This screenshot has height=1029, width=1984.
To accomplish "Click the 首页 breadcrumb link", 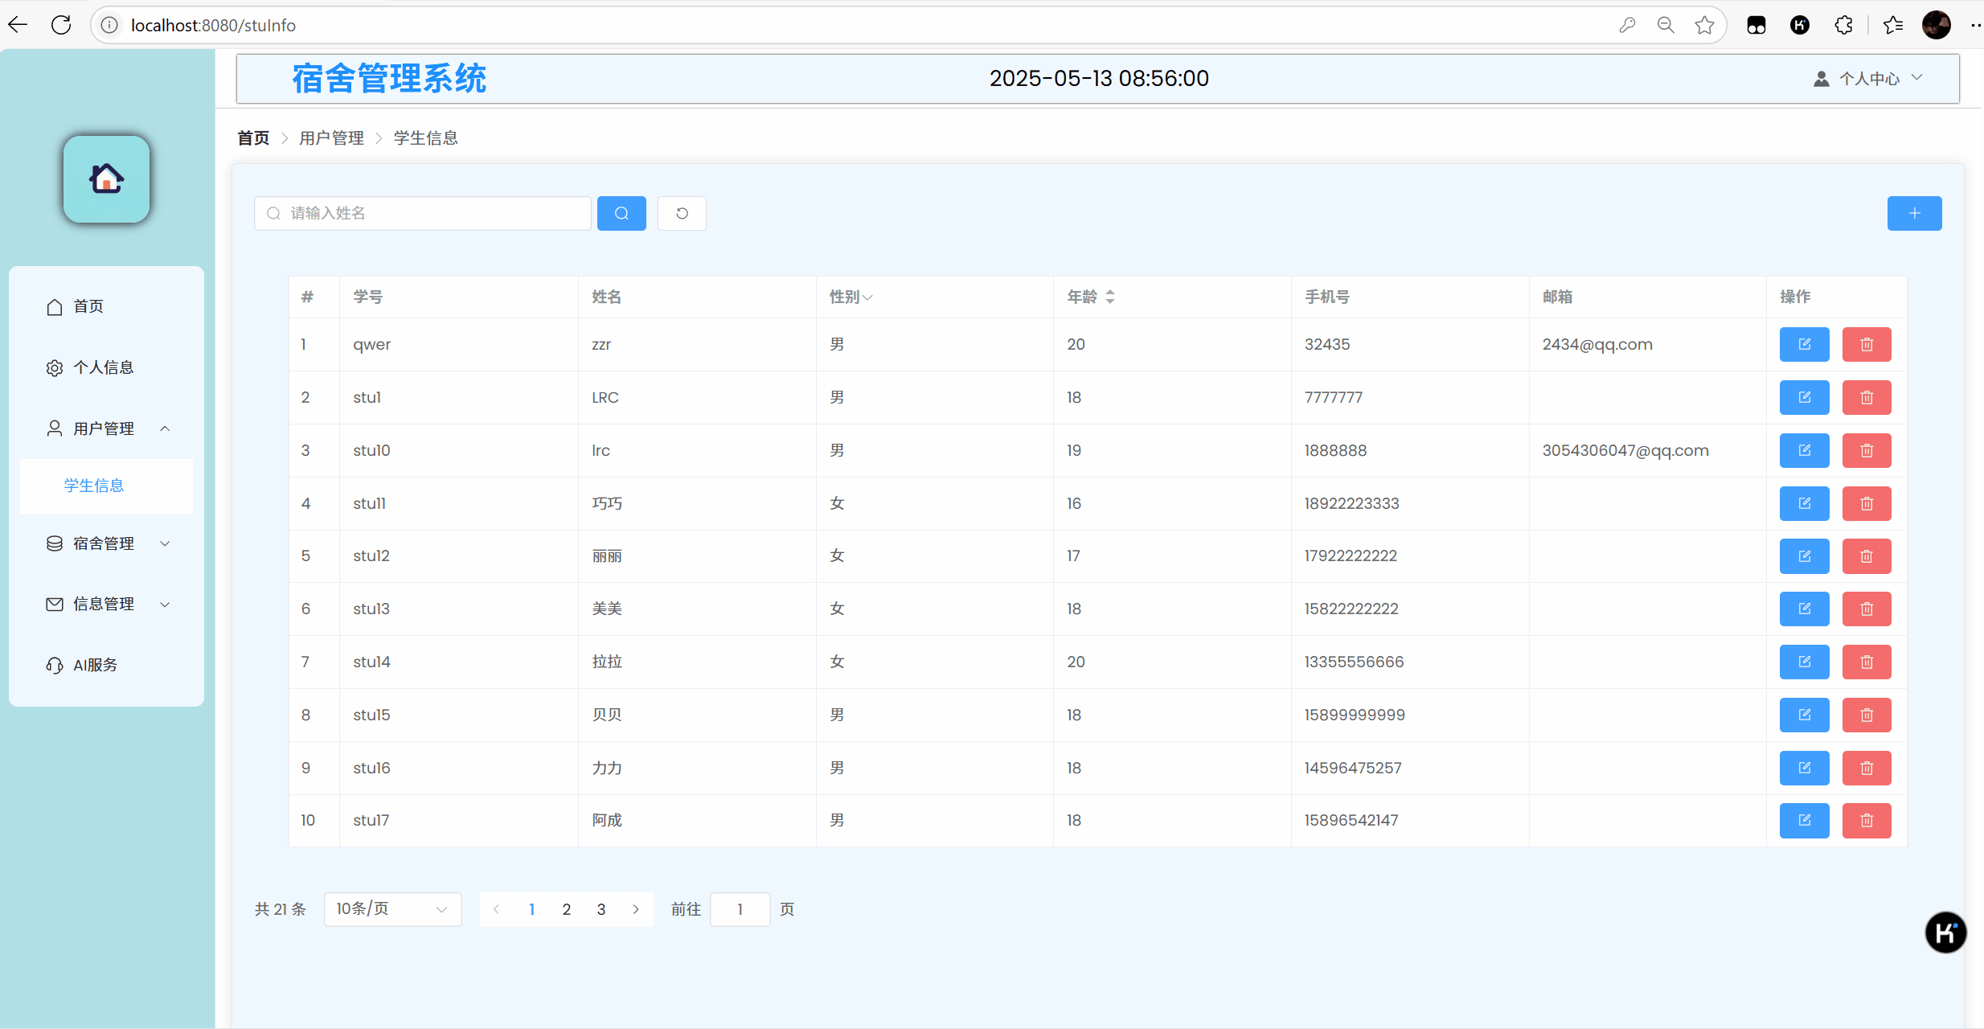I will [x=253, y=137].
